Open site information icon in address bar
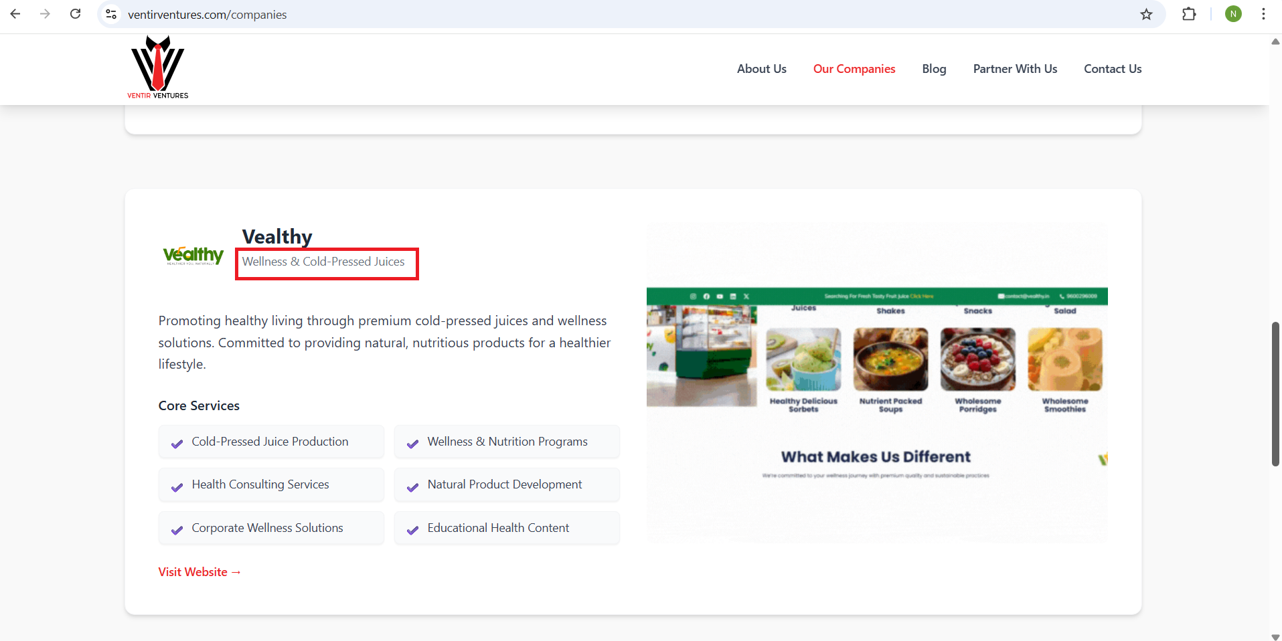Image resolution: width=1282 pixels, height=641 pixels. pyautogui.click(x=111, y=14)
